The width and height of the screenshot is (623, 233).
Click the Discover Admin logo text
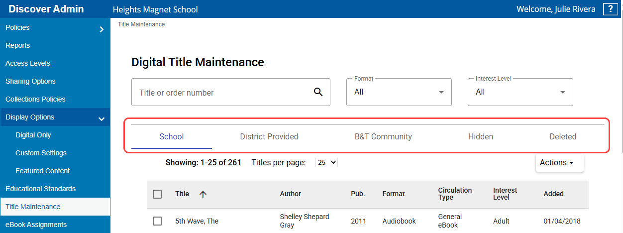[46, 9]
